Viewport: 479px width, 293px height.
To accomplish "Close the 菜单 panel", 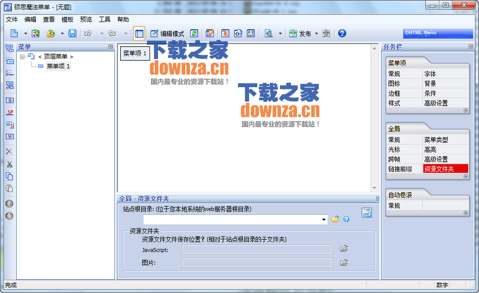I will click(x=111, y=47).
